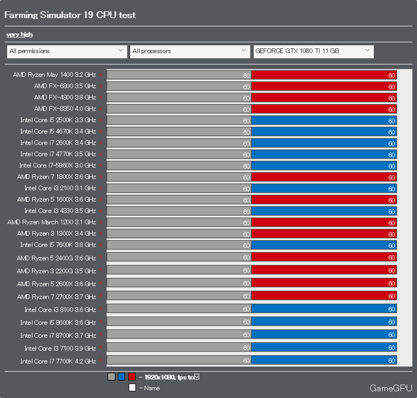417x398 pixels.
Task: Click the blue legend color swatch
Action: pyautogui.click(x=121, y=377)
